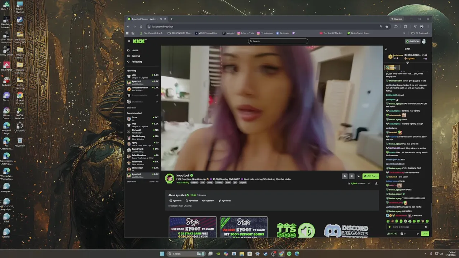
Task: Click the comedy stream tag
Action: [x=218, y=182]
